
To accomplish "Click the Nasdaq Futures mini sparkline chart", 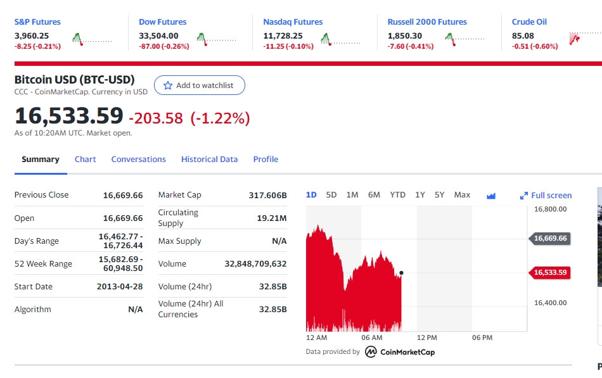I will tap(340, 39).
